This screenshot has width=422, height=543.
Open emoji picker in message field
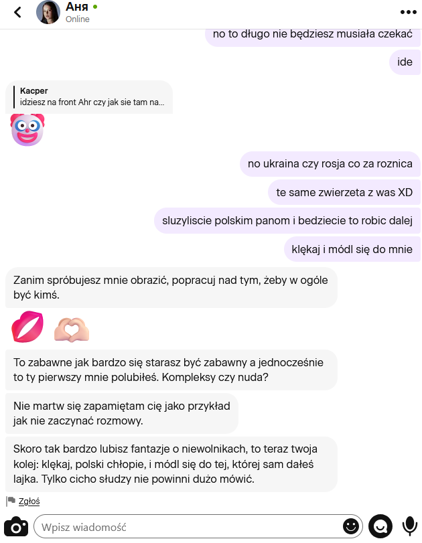[350, 527]
